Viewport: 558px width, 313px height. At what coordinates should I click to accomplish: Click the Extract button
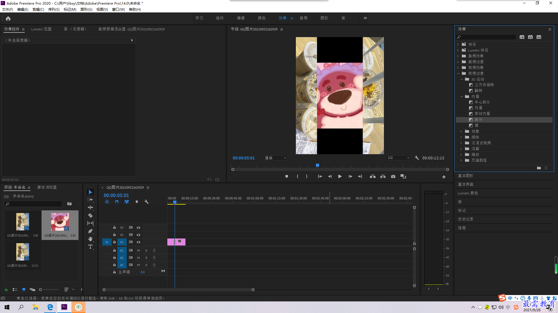point(383,176)
